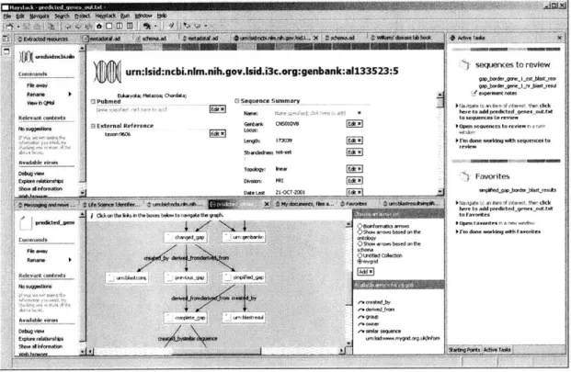Click the top icon on the far-left strip
Screen dimensions: 571x372
click(6, 39)
